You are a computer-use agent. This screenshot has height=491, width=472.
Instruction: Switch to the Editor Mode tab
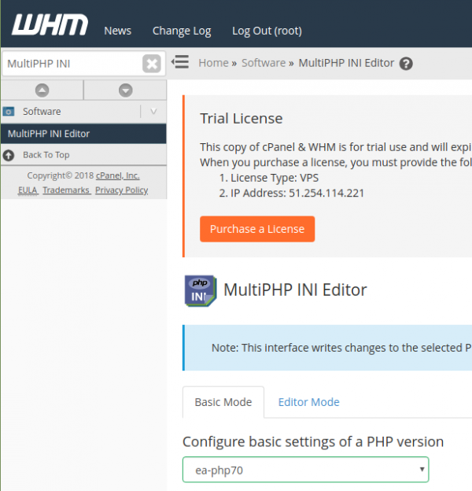point(308,402)
